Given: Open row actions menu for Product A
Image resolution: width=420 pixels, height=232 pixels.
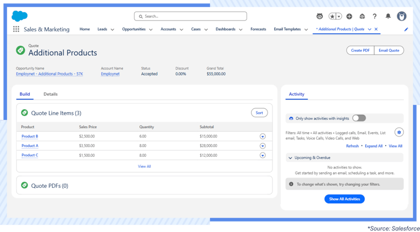Looking at the screenshot, I should pos(262,146).
